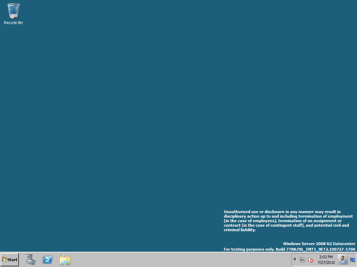Click the muted speaker volume icon
Screen dimensions: 357x267
(310, 260)
